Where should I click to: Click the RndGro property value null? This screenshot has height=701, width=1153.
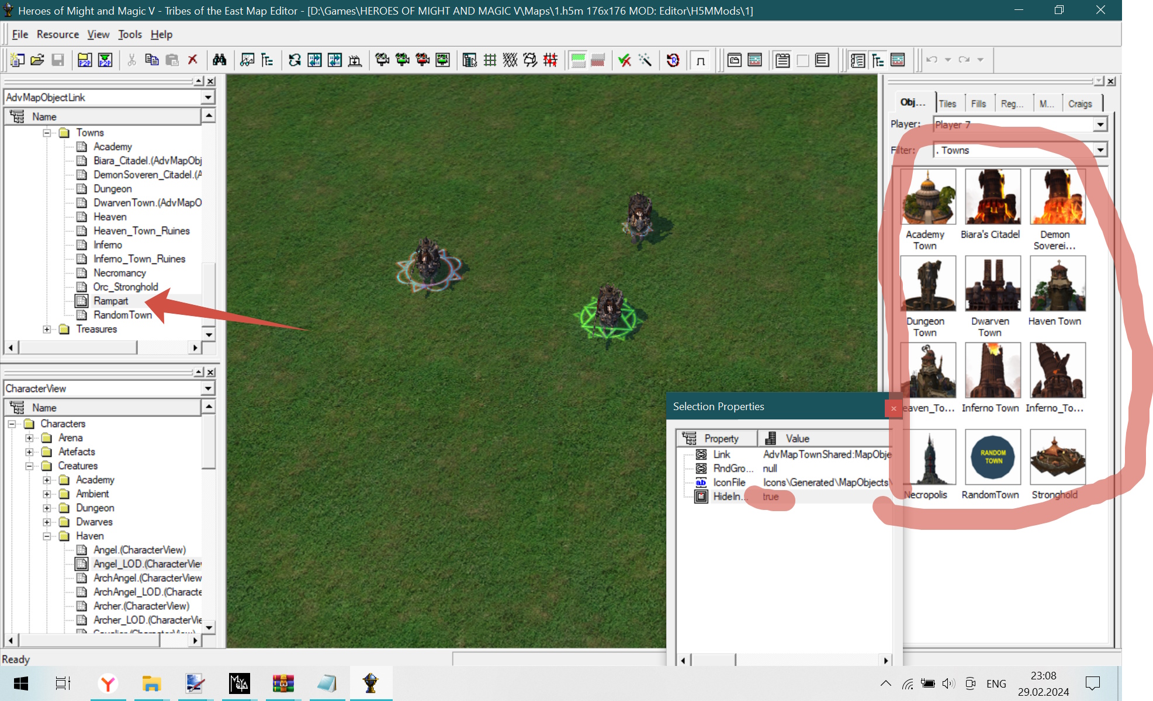pos(770,469)
